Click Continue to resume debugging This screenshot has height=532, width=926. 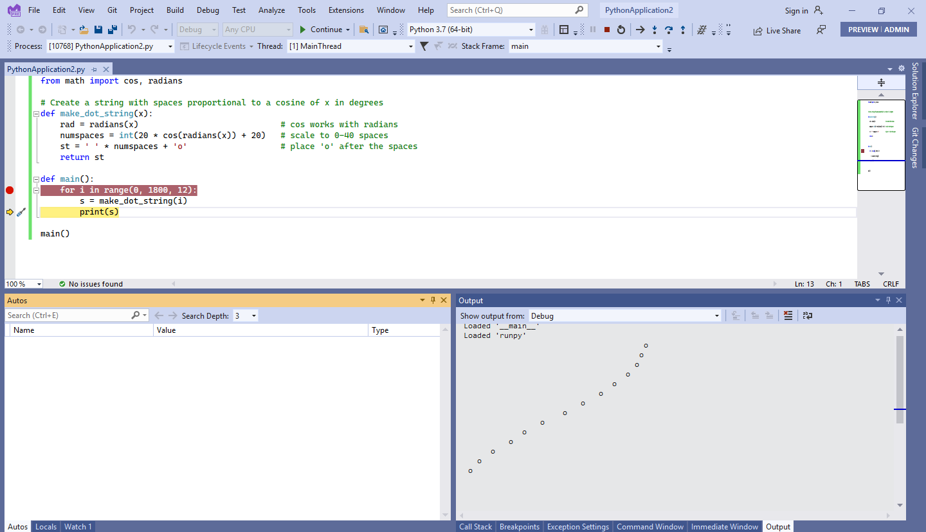pos(325,30)
